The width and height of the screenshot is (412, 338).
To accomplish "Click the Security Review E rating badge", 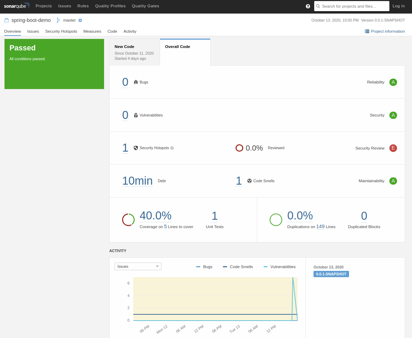I will coord(393,148).
